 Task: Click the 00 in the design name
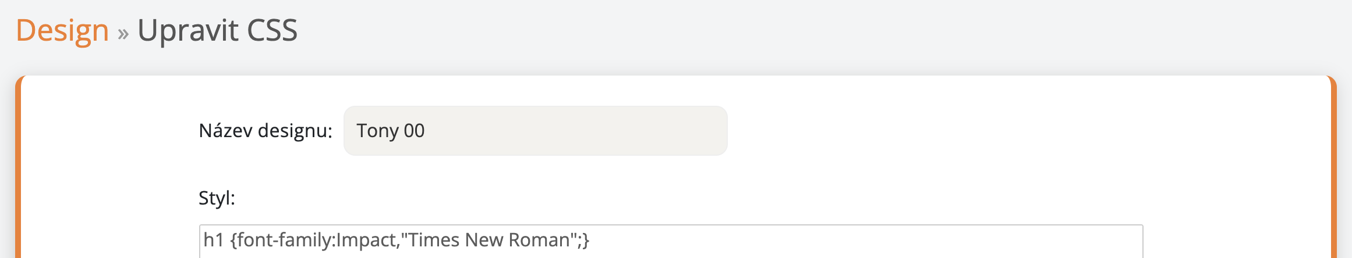coord(414,131)
